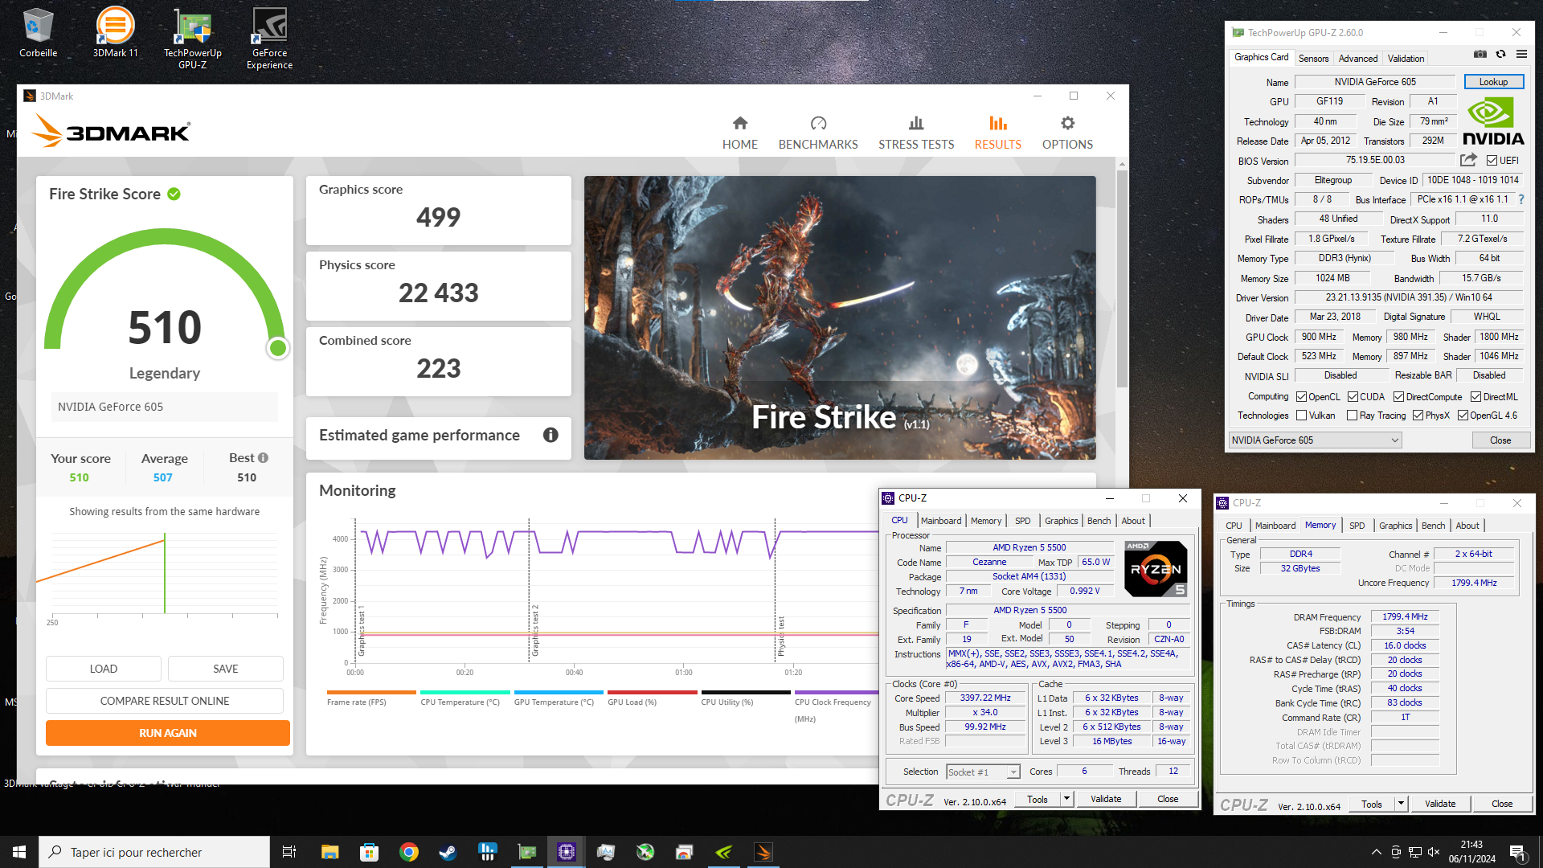Click the Bus Interface question mark in GPU-Z
This screenshot has height=868, width=1543.
[x=1521, y=199]
